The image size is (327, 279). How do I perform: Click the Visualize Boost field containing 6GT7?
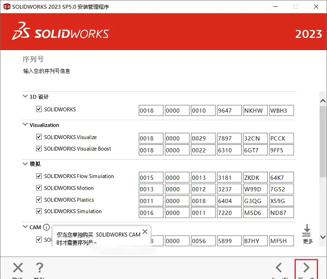(x=255, y=150)
